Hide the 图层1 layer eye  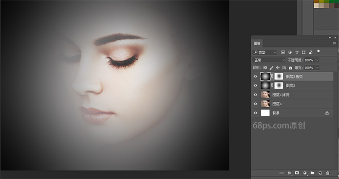tap(255, 104)
